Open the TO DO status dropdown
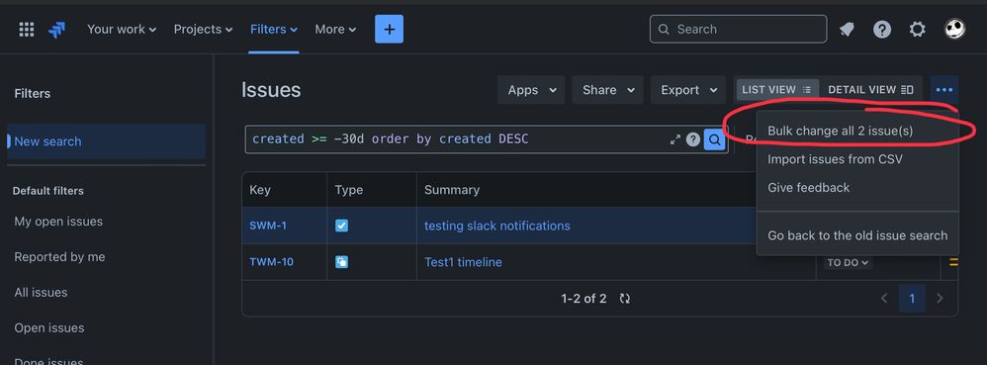Viewport: 987px width, 365px height. [848, 262]
